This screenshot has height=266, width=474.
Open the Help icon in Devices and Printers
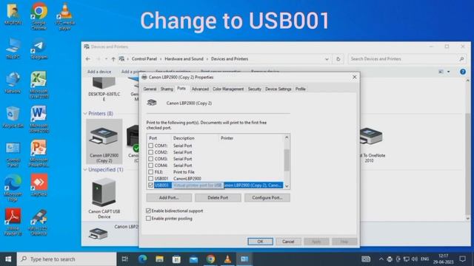coord(462,72)
